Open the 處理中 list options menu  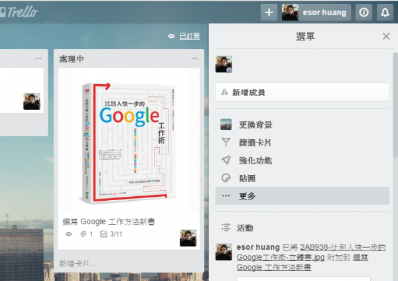click(194, 58)
